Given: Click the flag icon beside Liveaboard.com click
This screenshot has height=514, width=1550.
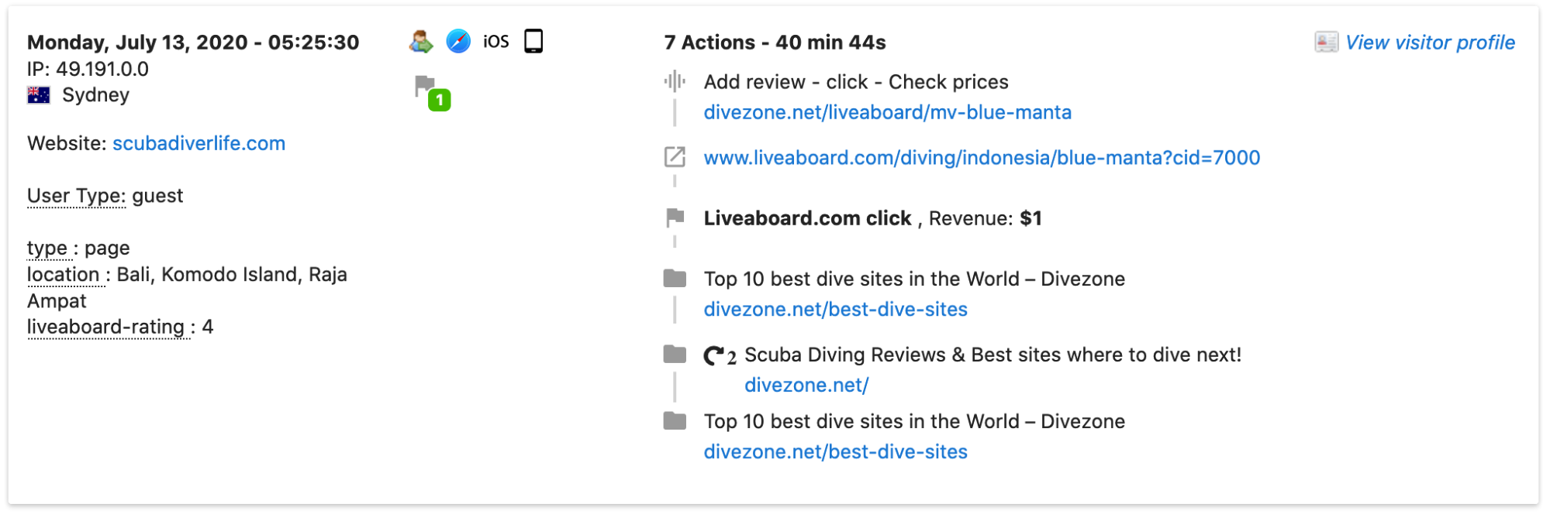Looking at the screenshot, I should (x=675, y=218).
